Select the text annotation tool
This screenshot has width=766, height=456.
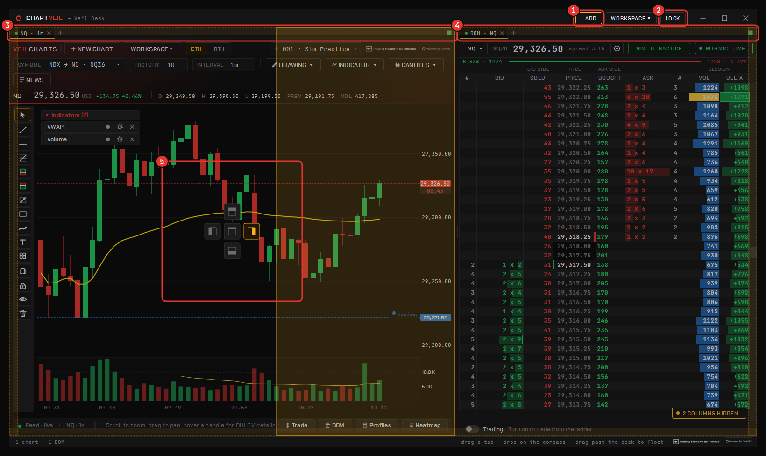click(22, 242)
